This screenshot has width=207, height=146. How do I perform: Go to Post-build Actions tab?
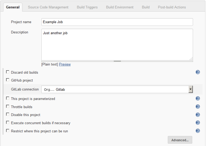(x=172, y=7)
